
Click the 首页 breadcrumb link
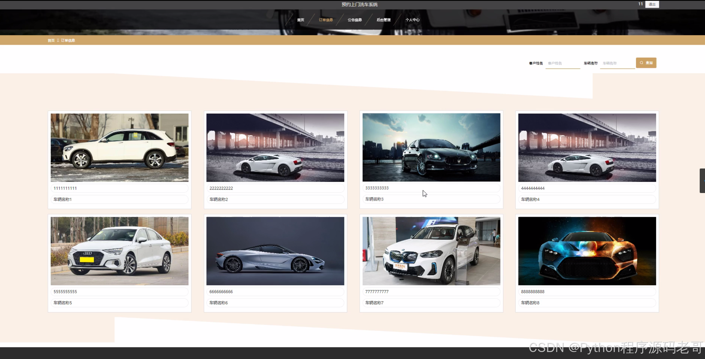click(51, 40)
